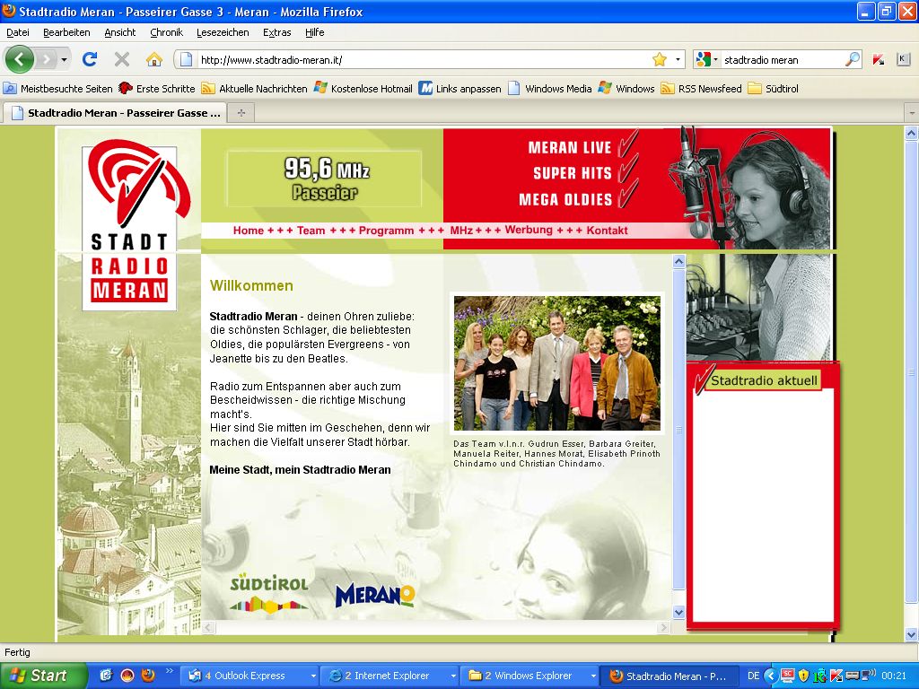This screenshot has height=689, width=919.
Task: Open the Werbung page link
Action: pyautogui.click(x=529, y=230)
